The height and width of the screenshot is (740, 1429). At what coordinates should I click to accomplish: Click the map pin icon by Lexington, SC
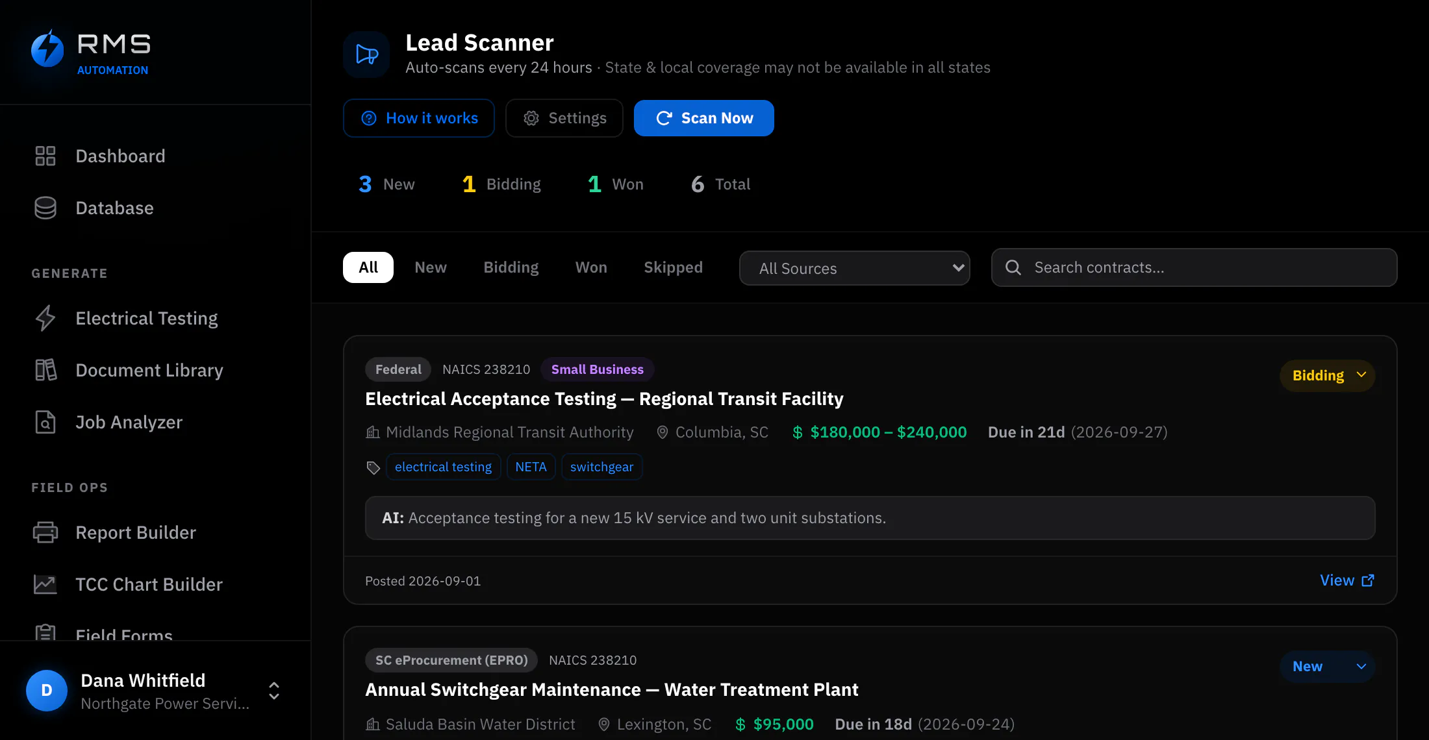pyautogui.click(x=604, y=724)
